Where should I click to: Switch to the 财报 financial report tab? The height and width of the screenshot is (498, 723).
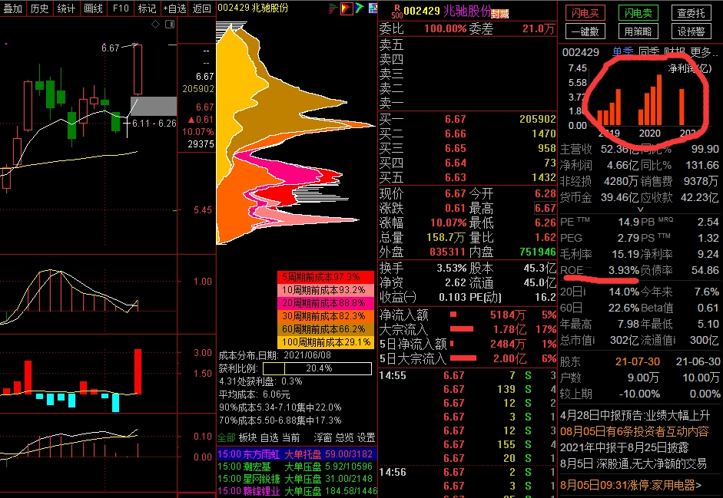[x=675, y=52]
